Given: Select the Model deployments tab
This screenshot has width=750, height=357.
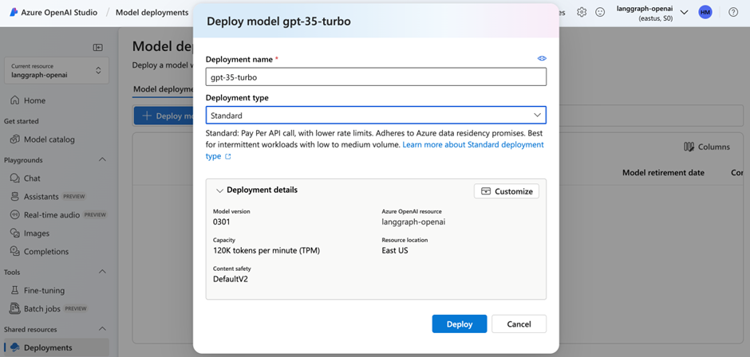Looking at the screenshot, I should click(x=163, y=89).
